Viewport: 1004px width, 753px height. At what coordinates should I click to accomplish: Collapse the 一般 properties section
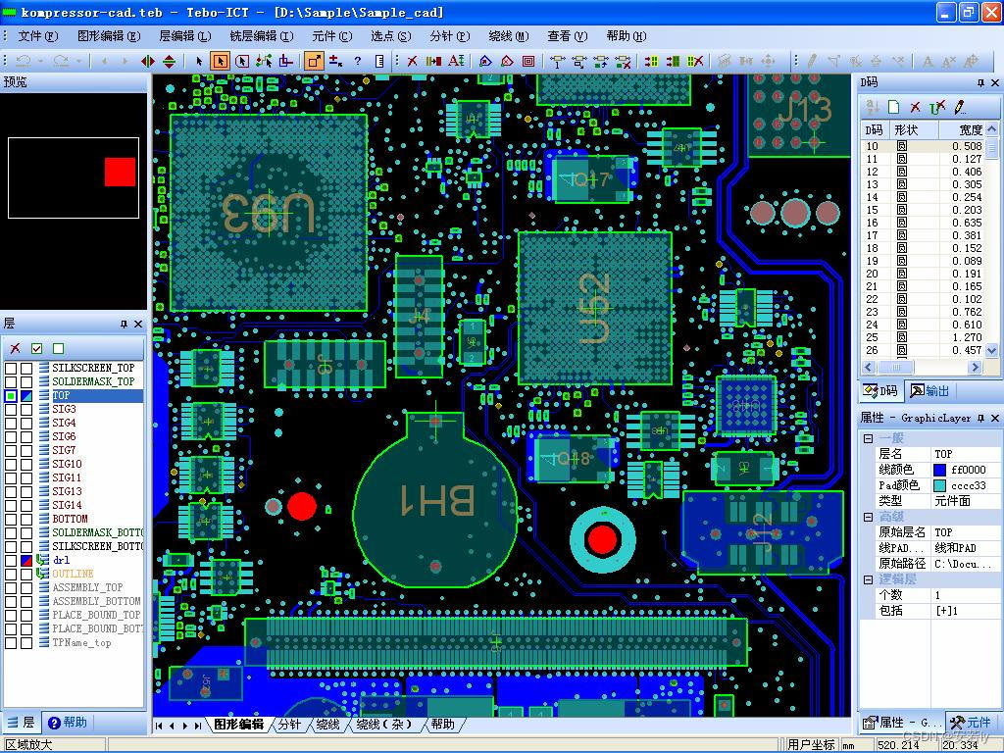[x=867, y=437]
